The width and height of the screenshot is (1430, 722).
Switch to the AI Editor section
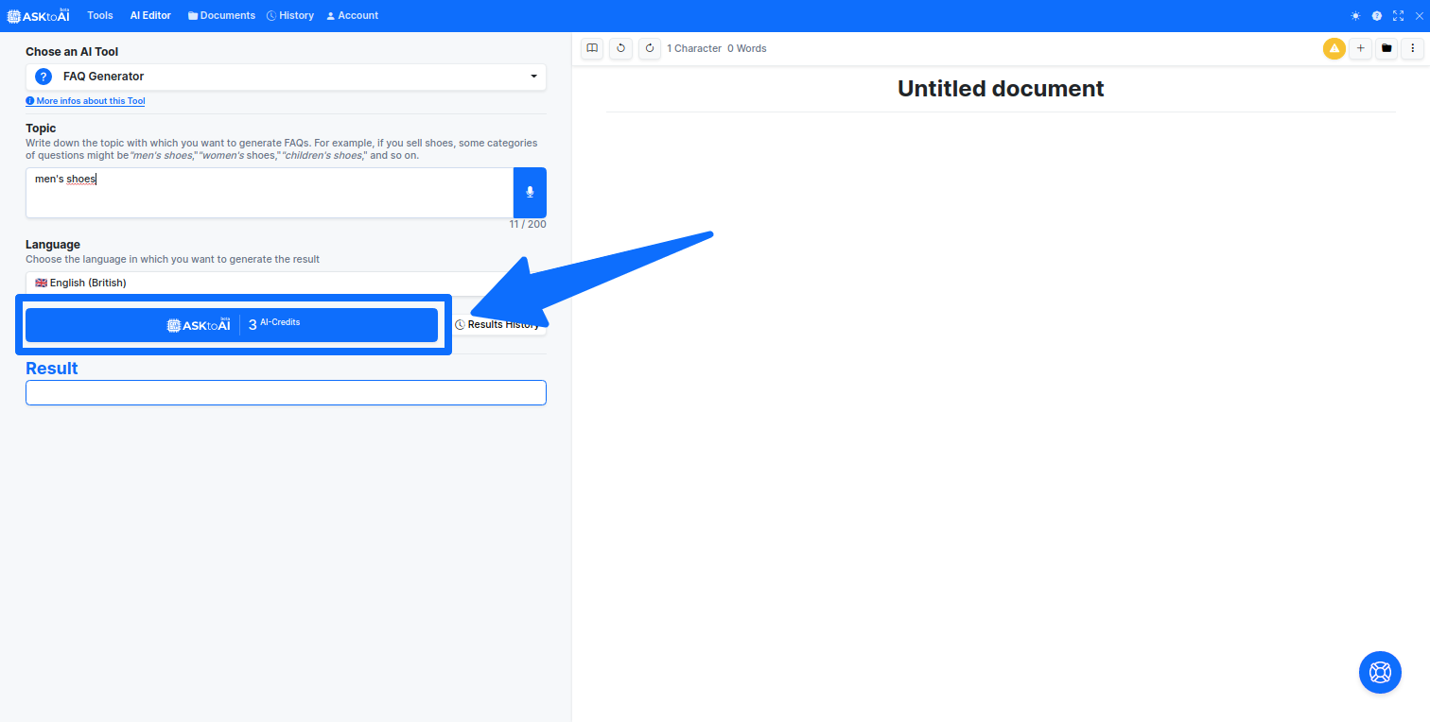coord(149,15)
